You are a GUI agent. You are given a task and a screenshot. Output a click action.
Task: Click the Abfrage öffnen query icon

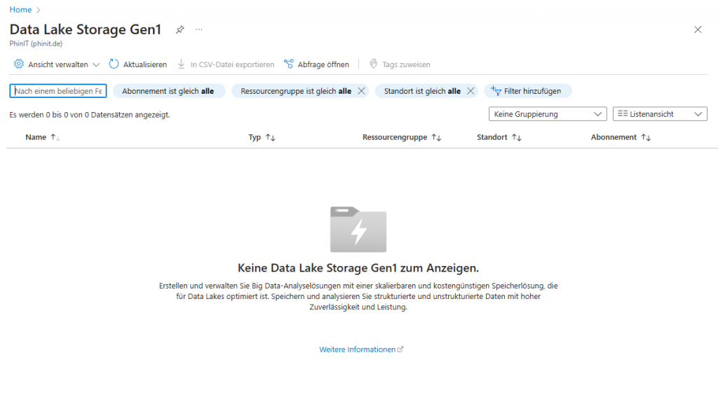click(x=287, y=64)
